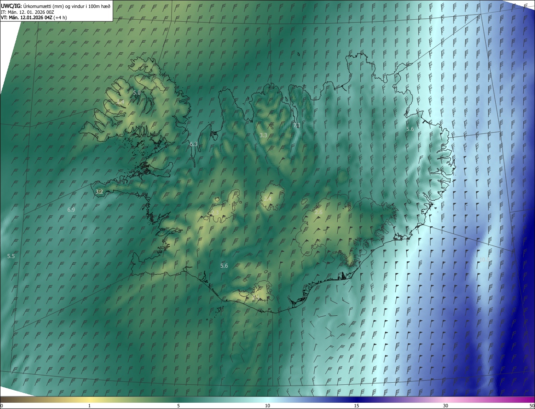
Task: Click the '2.4' value on the central glacier
Action: click(267, 198)
